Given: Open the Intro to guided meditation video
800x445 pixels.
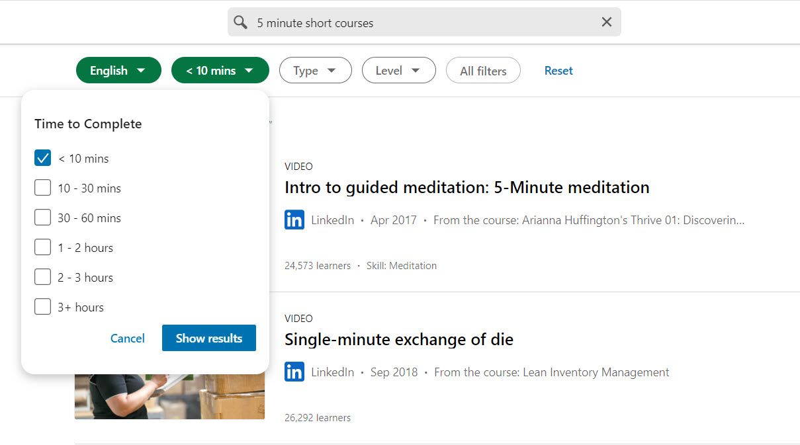Looking at the screenshot, I should 467,187.
